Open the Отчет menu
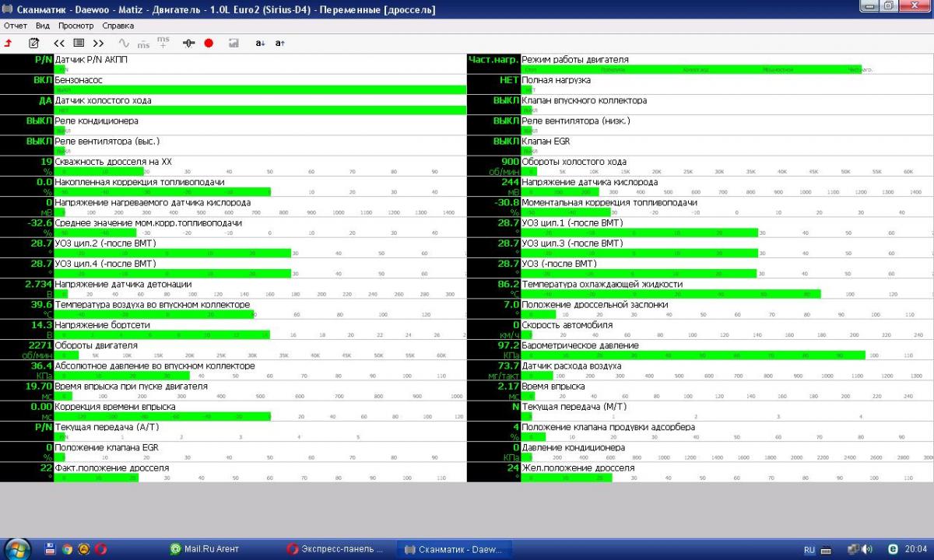The image size is (934, 560). tap(16, 26)
